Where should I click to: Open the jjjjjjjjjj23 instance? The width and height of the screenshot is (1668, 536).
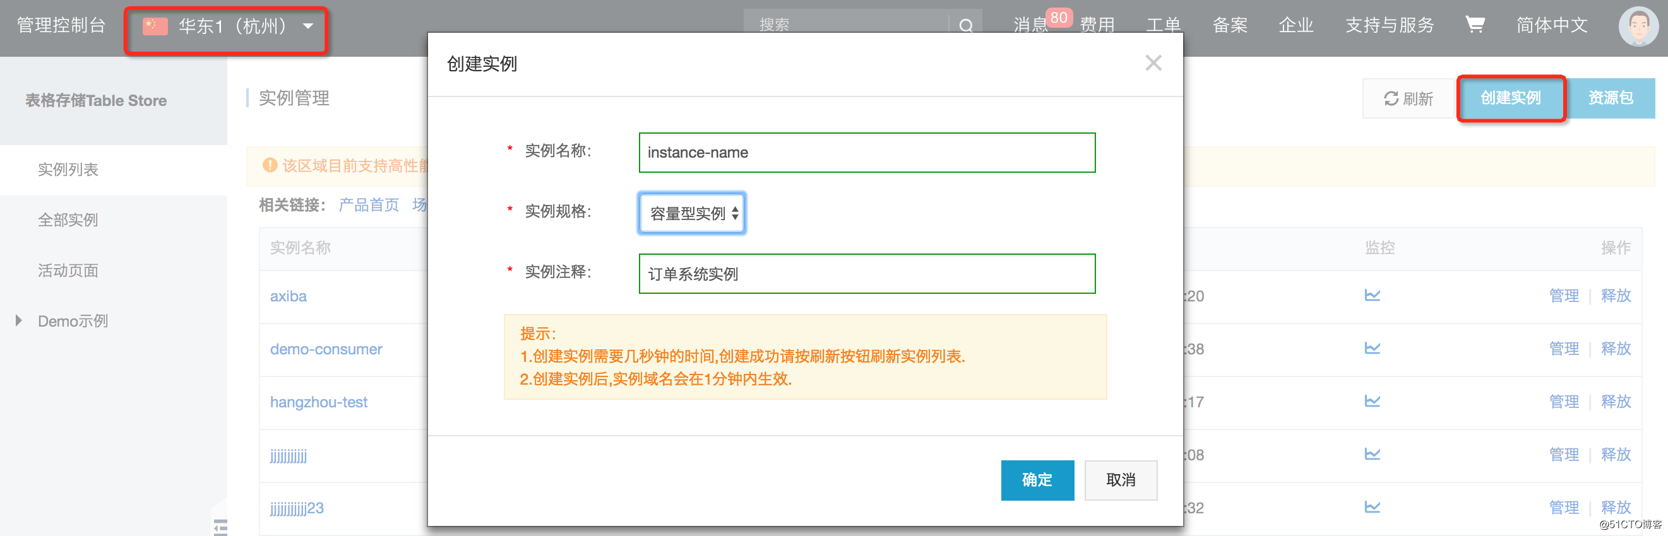pos(297,508)
